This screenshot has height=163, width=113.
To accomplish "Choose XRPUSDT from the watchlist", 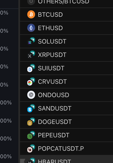I will [x=67, y=55].
